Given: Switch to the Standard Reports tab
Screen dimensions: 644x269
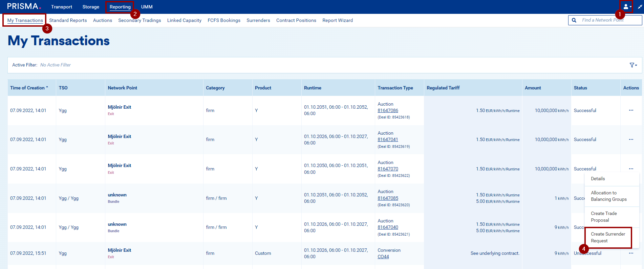Looking at the screenshot, I should point(68,20).
